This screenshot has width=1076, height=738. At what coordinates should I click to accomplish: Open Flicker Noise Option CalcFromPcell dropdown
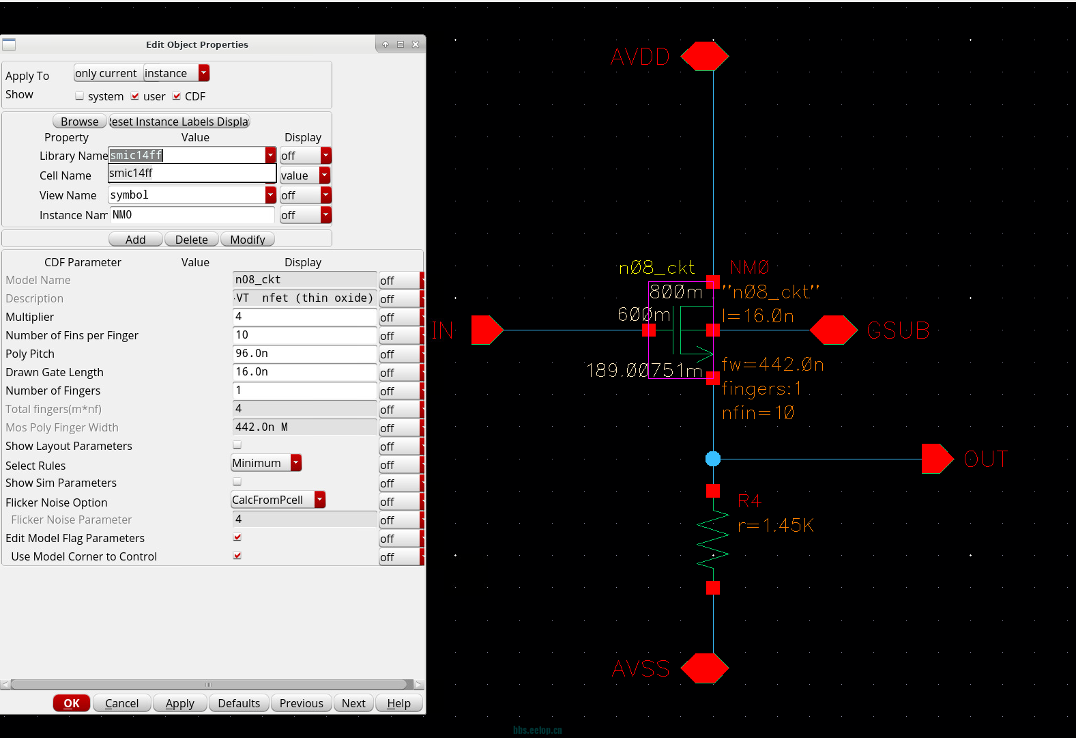[x=278, y=500]
